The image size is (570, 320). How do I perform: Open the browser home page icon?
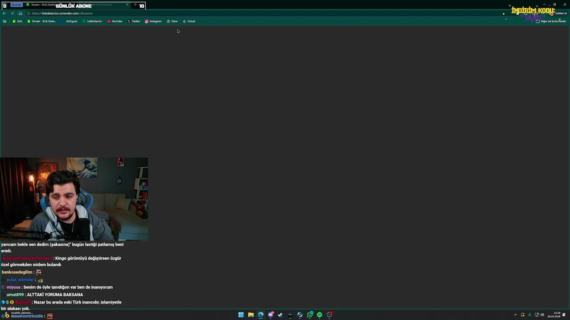20,13
